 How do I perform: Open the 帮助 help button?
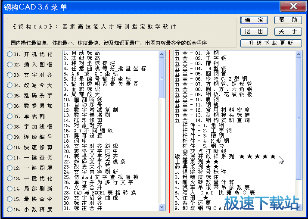(x=288, y=20)
